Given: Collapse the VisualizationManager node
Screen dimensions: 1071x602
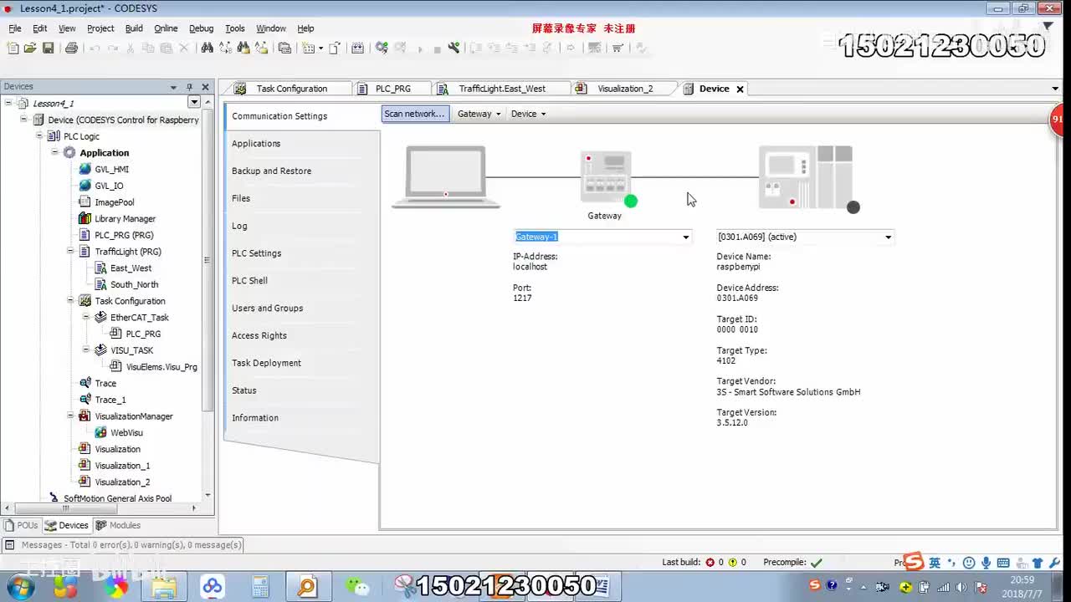Looking at the screenshot, I should coord(70,416).
